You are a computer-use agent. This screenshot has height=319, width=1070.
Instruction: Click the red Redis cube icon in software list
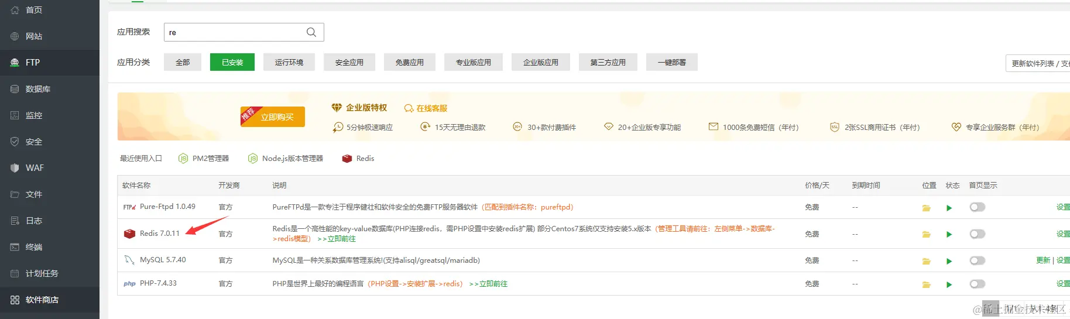129,234
